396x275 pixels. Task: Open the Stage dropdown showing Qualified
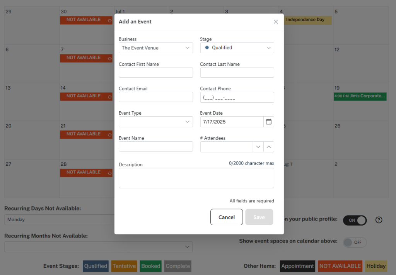237,48
